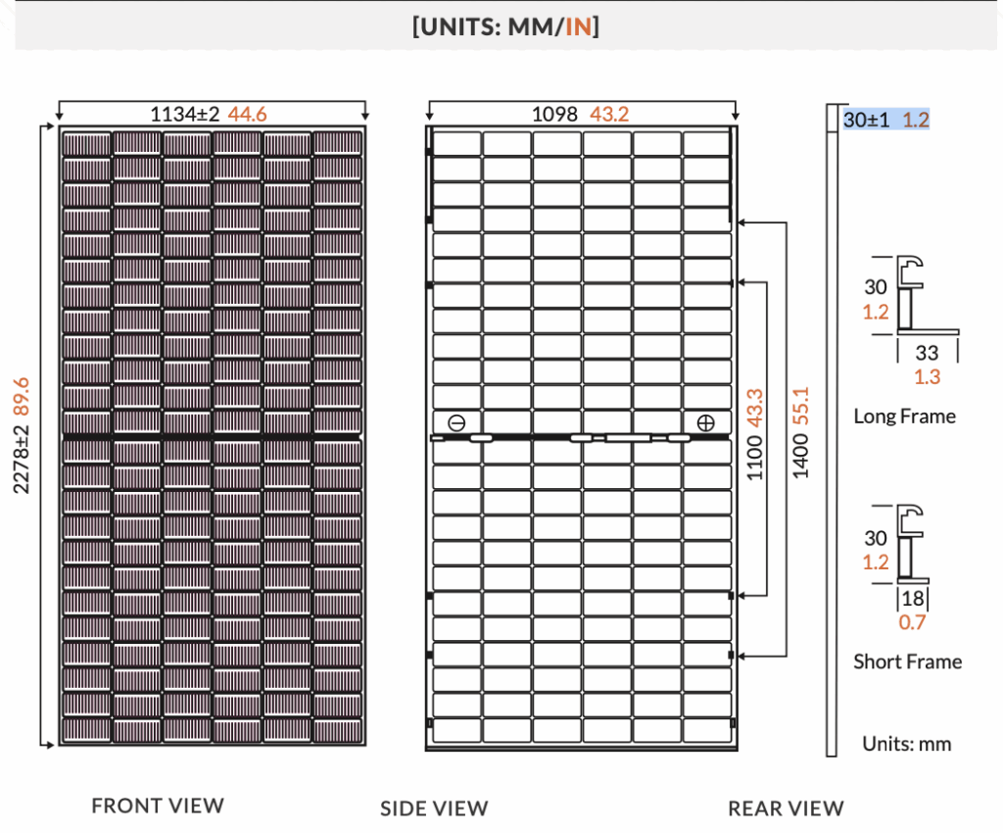Click the SIDE VIEW caption

tap(434, 808)
